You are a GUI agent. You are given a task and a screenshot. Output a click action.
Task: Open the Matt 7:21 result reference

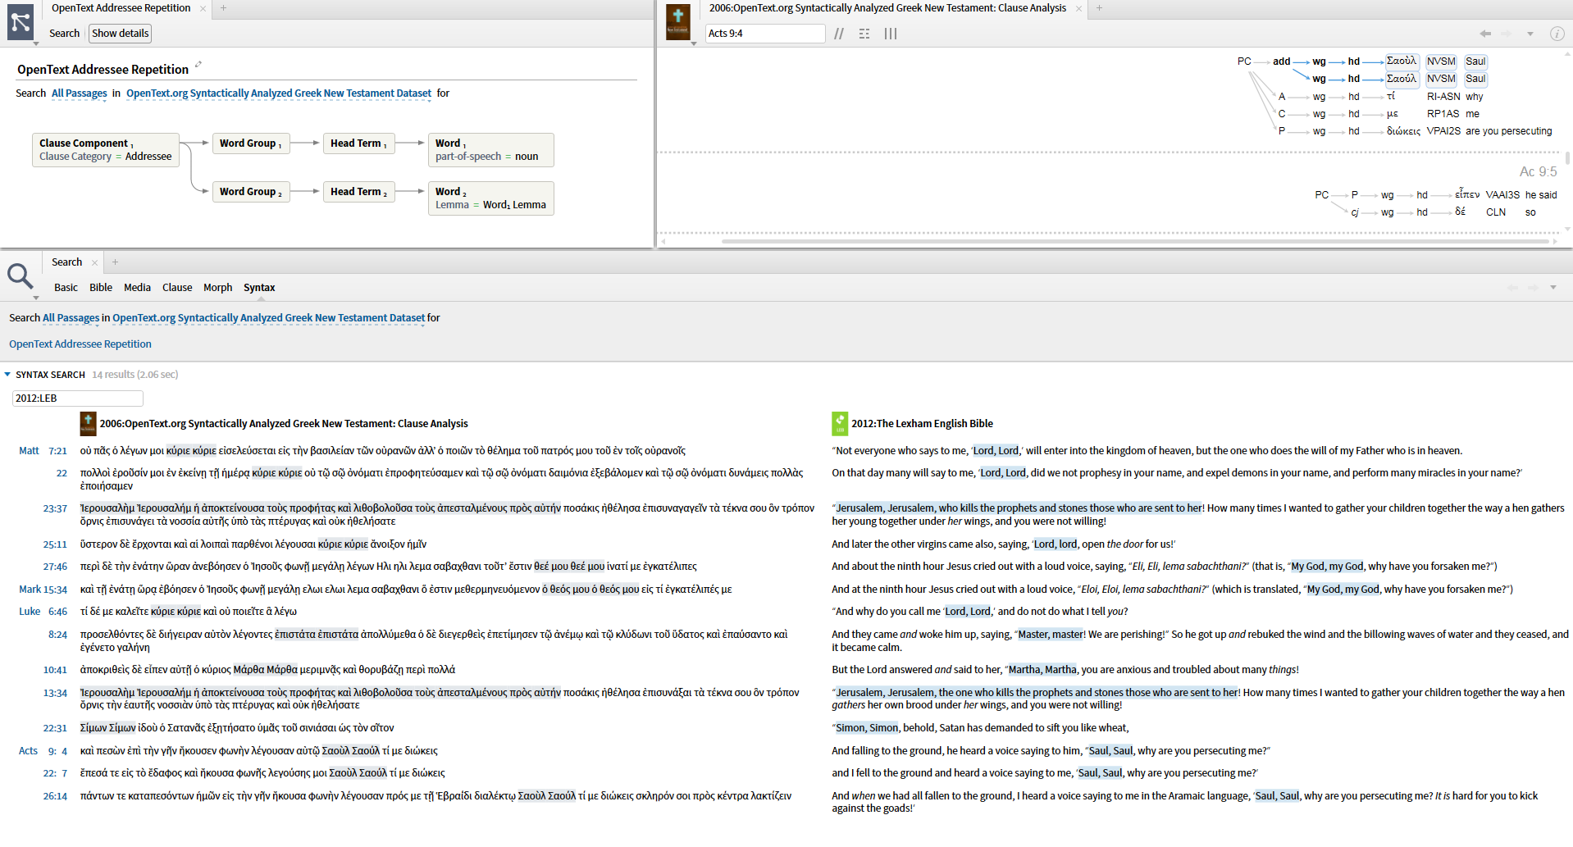coord(43,451)
